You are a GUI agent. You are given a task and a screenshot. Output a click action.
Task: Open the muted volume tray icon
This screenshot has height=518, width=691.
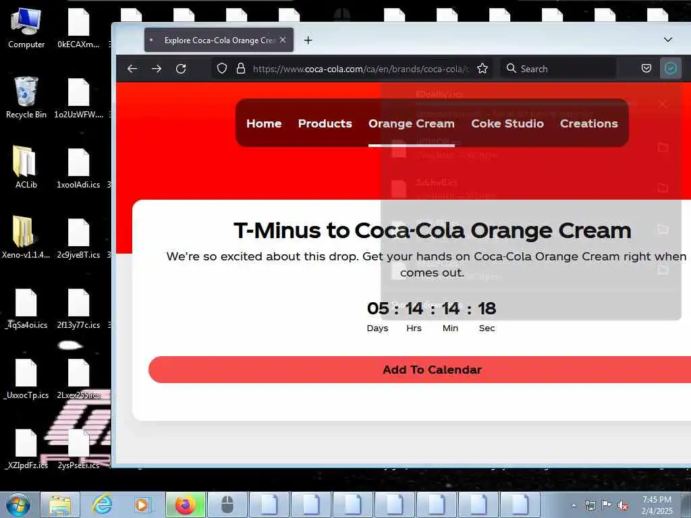(x=623, y=505)
